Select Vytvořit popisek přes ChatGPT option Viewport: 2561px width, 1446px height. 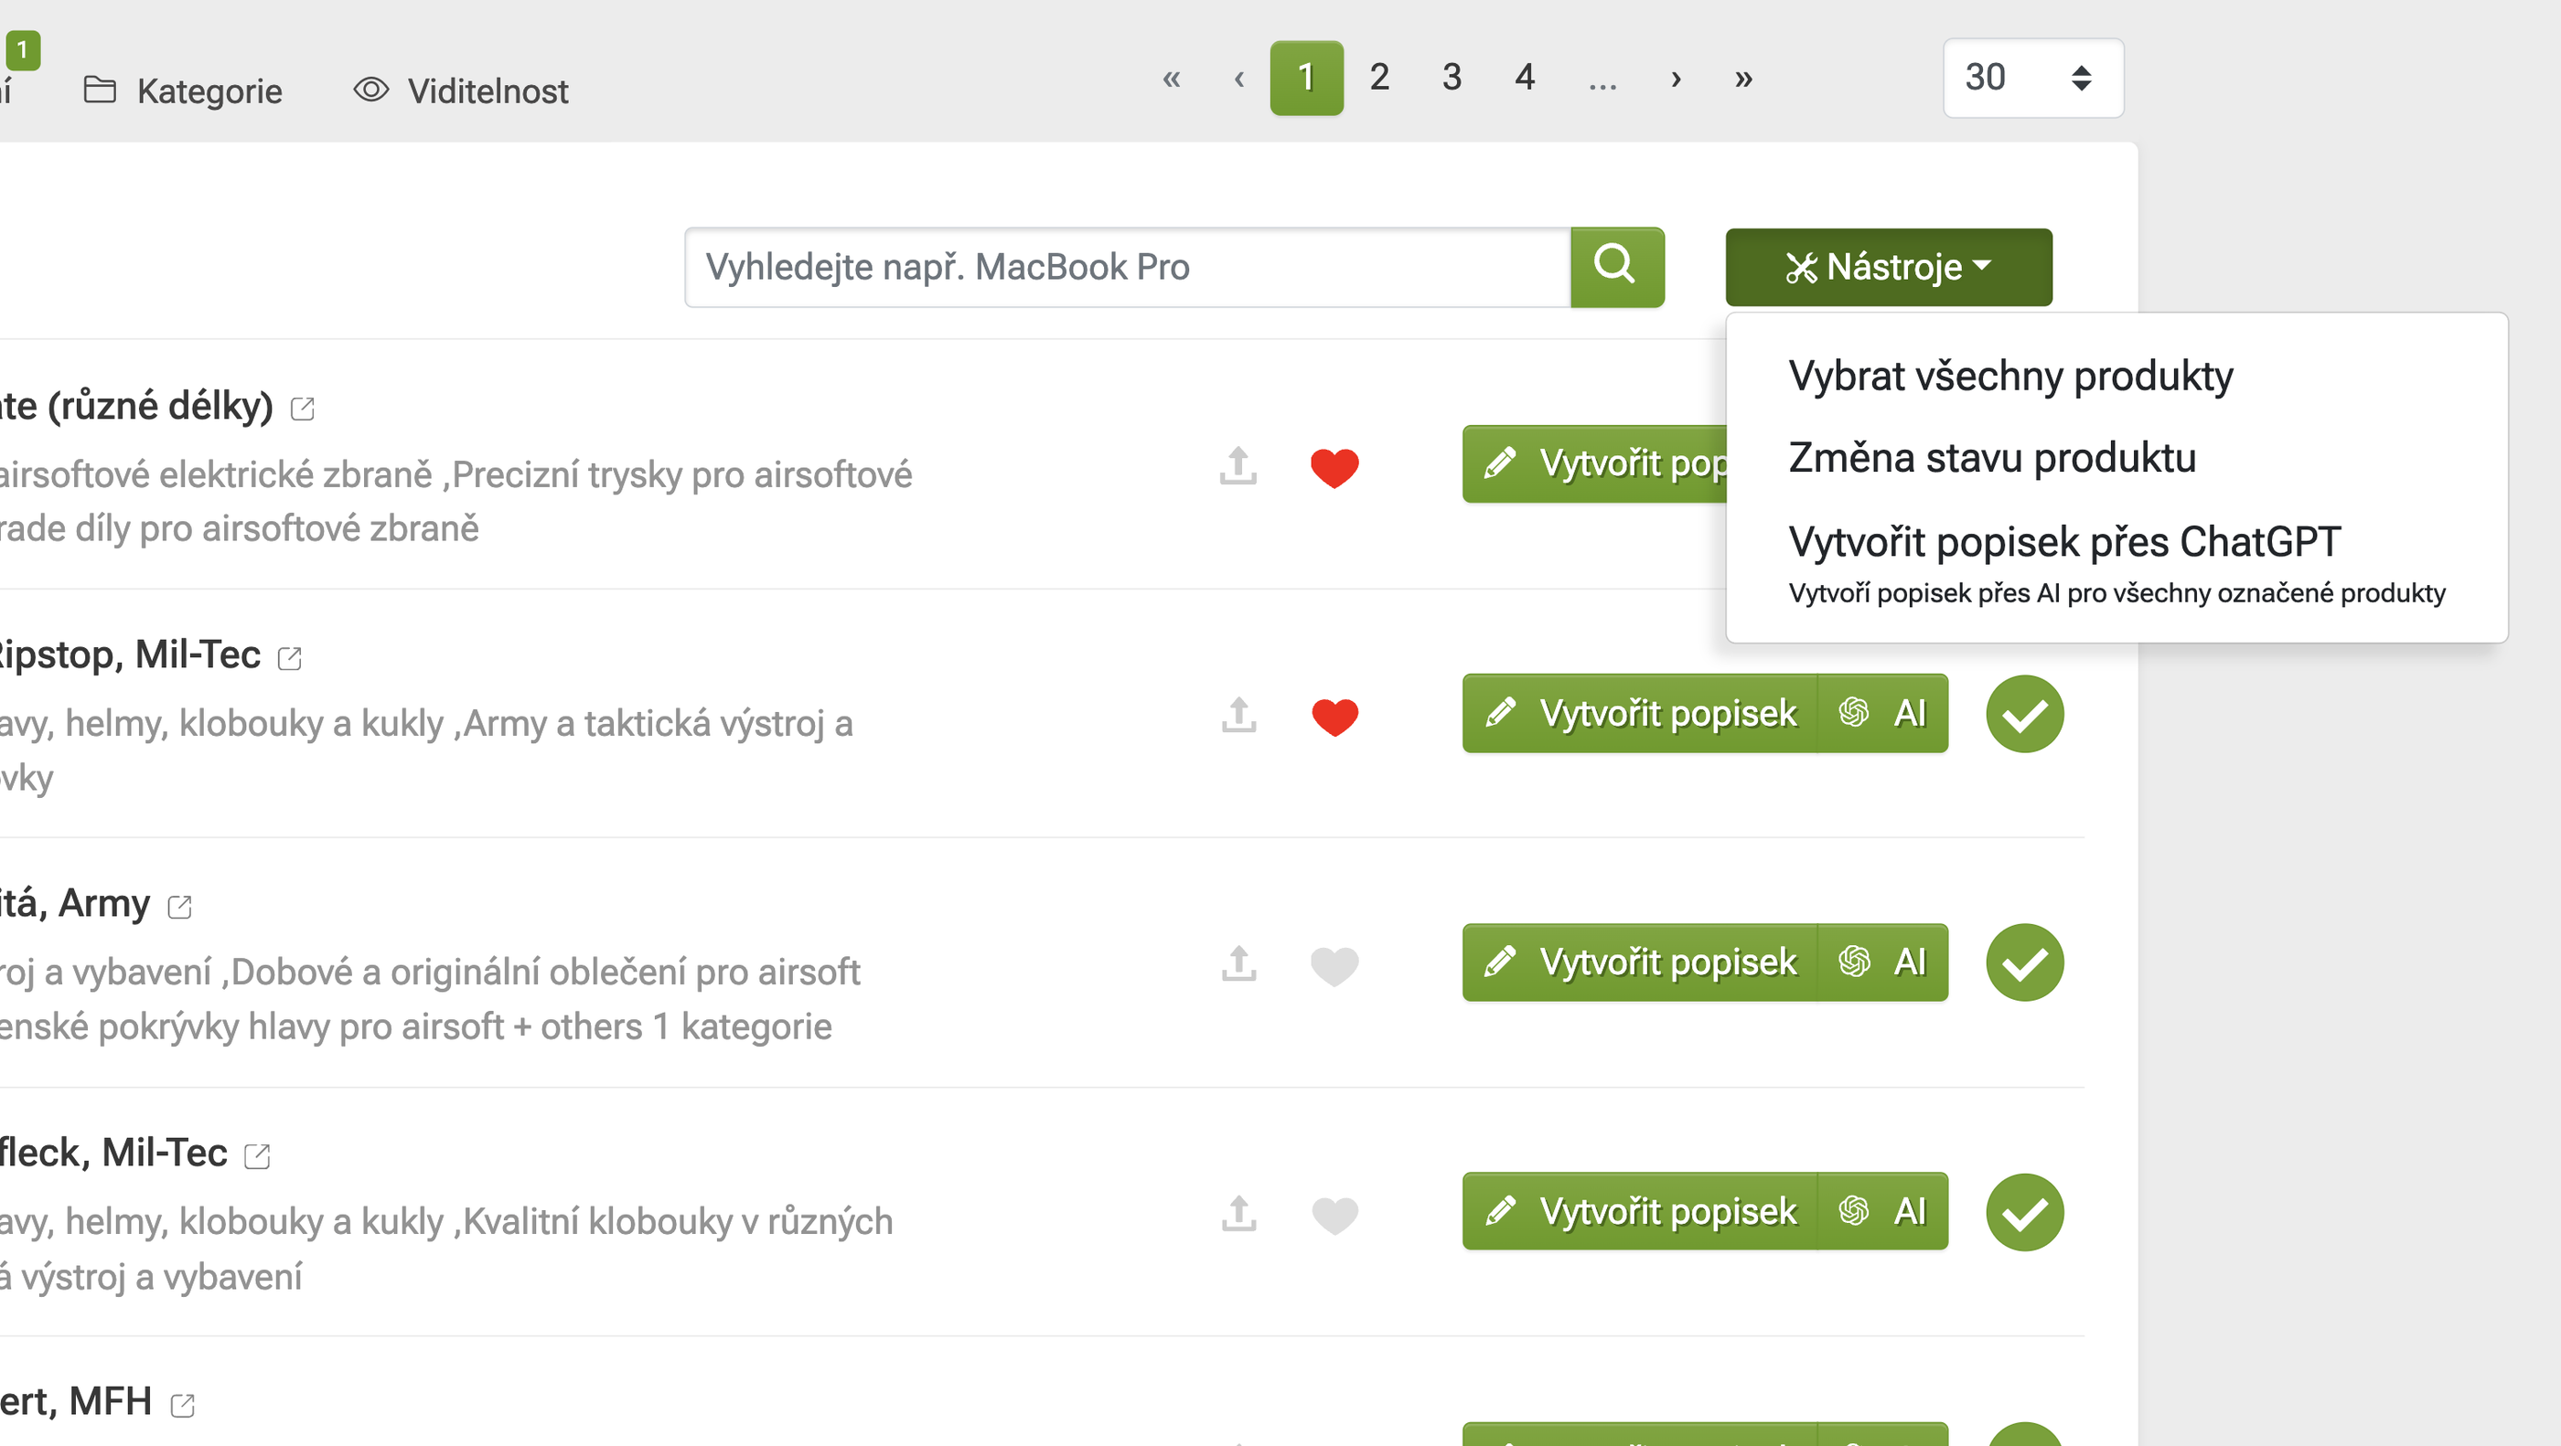(2064, 543)
